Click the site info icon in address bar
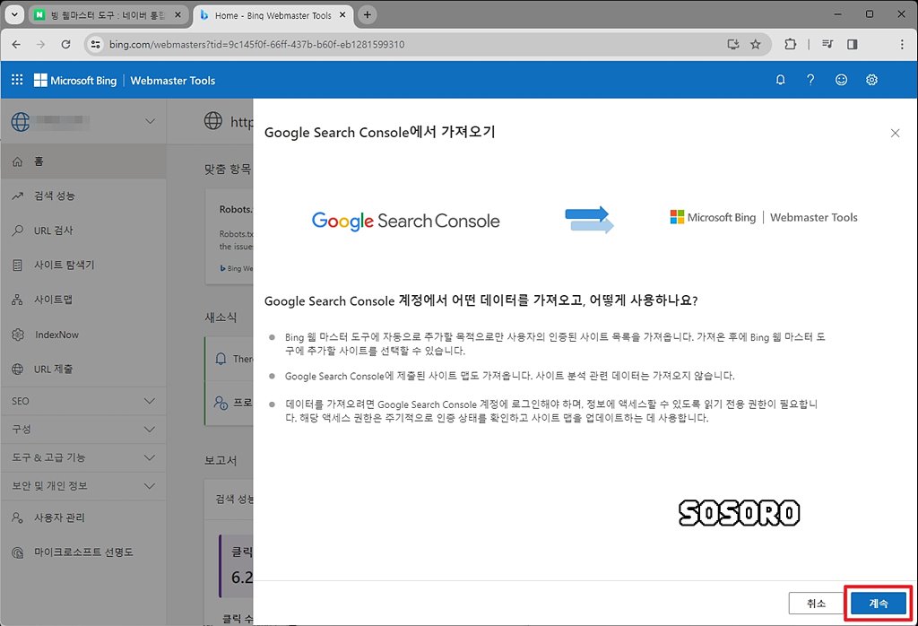918x626 pixels. (95, 45)
